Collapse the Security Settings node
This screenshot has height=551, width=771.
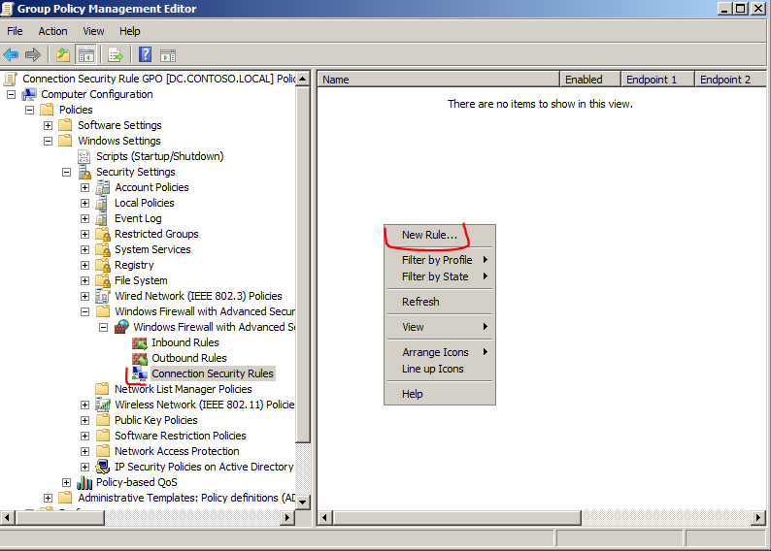click(66, 173)
